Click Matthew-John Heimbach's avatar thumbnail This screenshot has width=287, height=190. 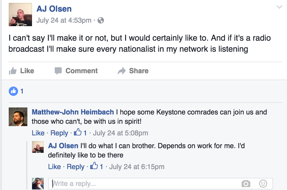click(x=18, y=117)
